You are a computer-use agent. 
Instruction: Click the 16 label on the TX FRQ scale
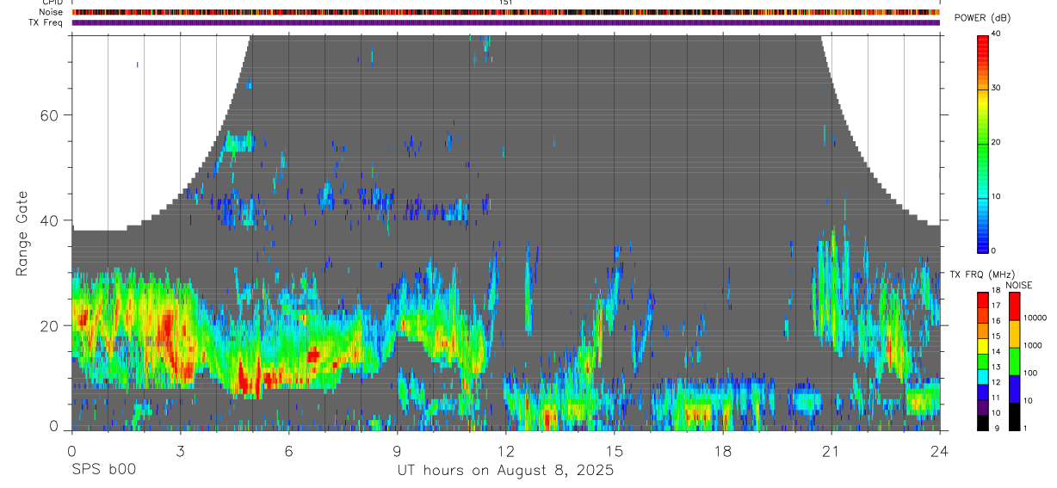click(x=995, y=321)
